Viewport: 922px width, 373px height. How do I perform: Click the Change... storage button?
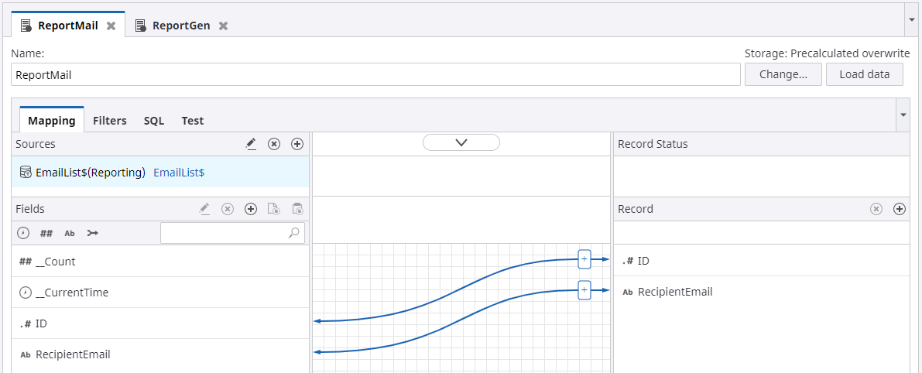click(783, 74)
